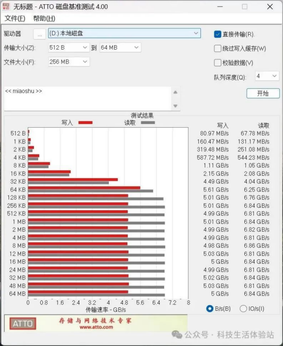Click the red write legend swatch
This screenshot has height=346, width=283.
pyautogui.click(x=85, y=123)
